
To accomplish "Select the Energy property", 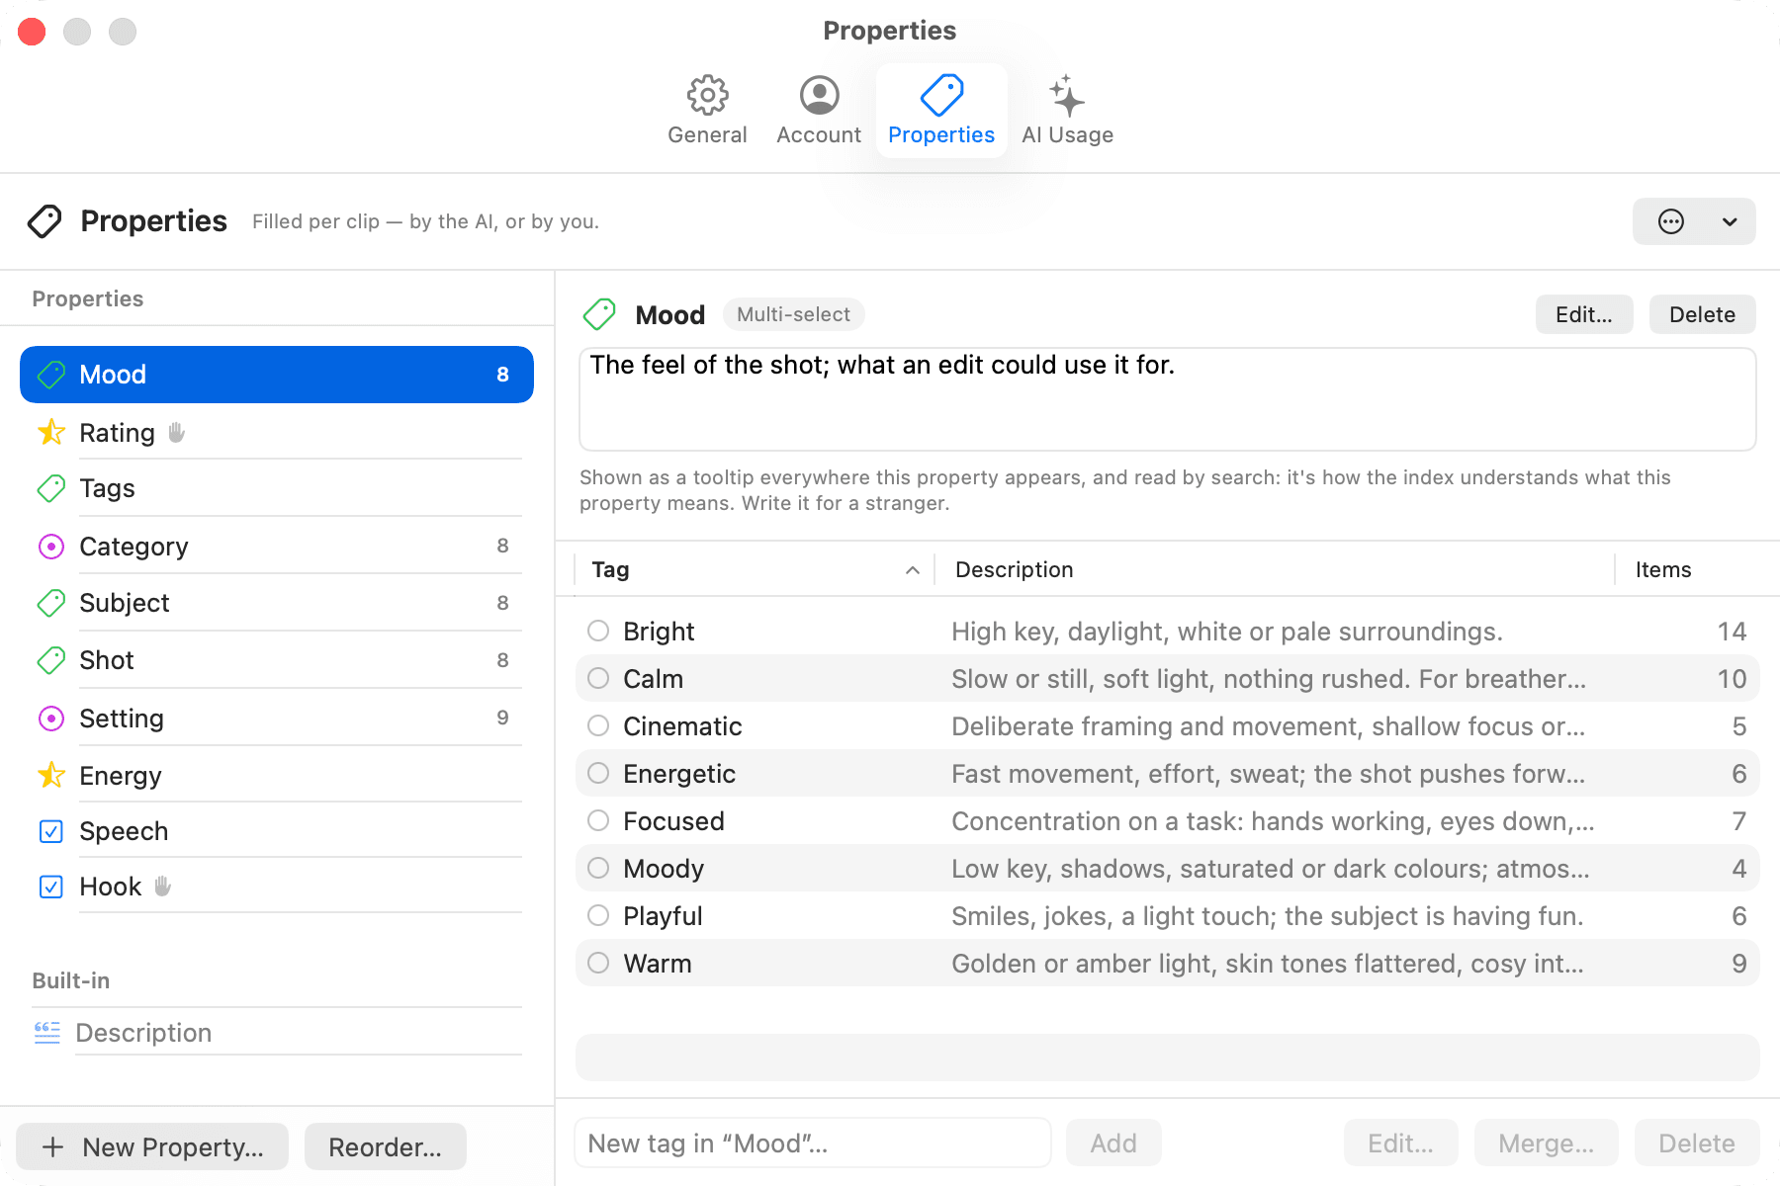I will click(x=277, y=776).
